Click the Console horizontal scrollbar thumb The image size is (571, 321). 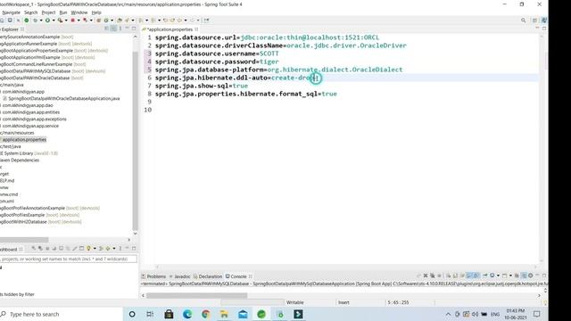click(196, 295)
